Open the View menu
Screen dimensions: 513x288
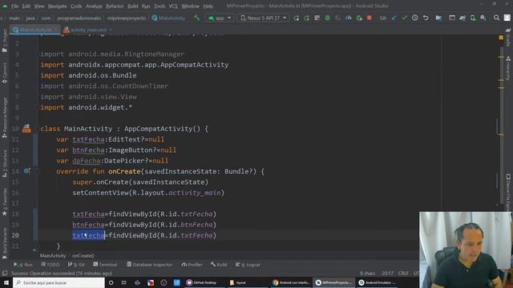[39, 6]
